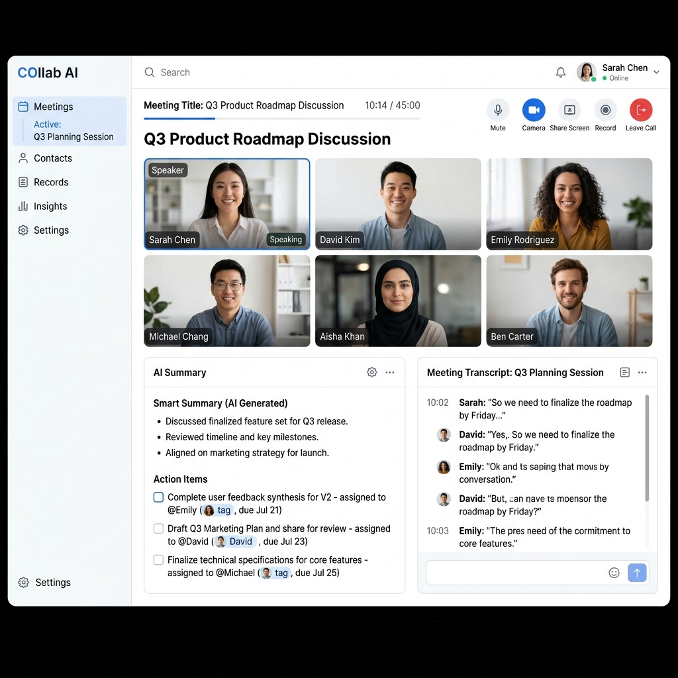Viewport: 678px width, 678px height.
Task: Open the emoji picker
Action: [614, 573]
